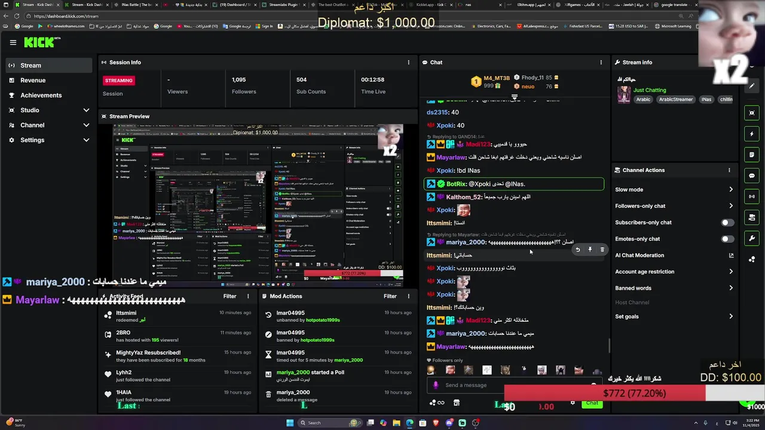Screen dimensions: 765x430
Task: Open Brave browser from the taskbar
Action: click(x=436, y=423)
